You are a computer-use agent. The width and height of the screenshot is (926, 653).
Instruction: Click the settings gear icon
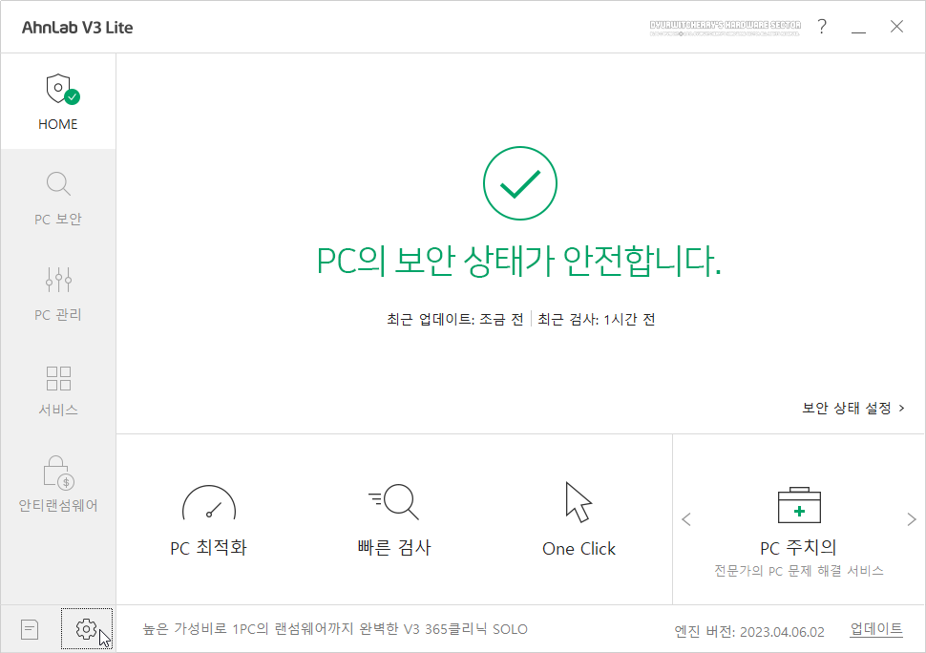coord(86,629)
